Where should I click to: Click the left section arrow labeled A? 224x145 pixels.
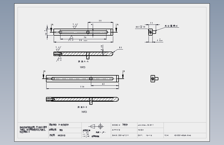51,28
